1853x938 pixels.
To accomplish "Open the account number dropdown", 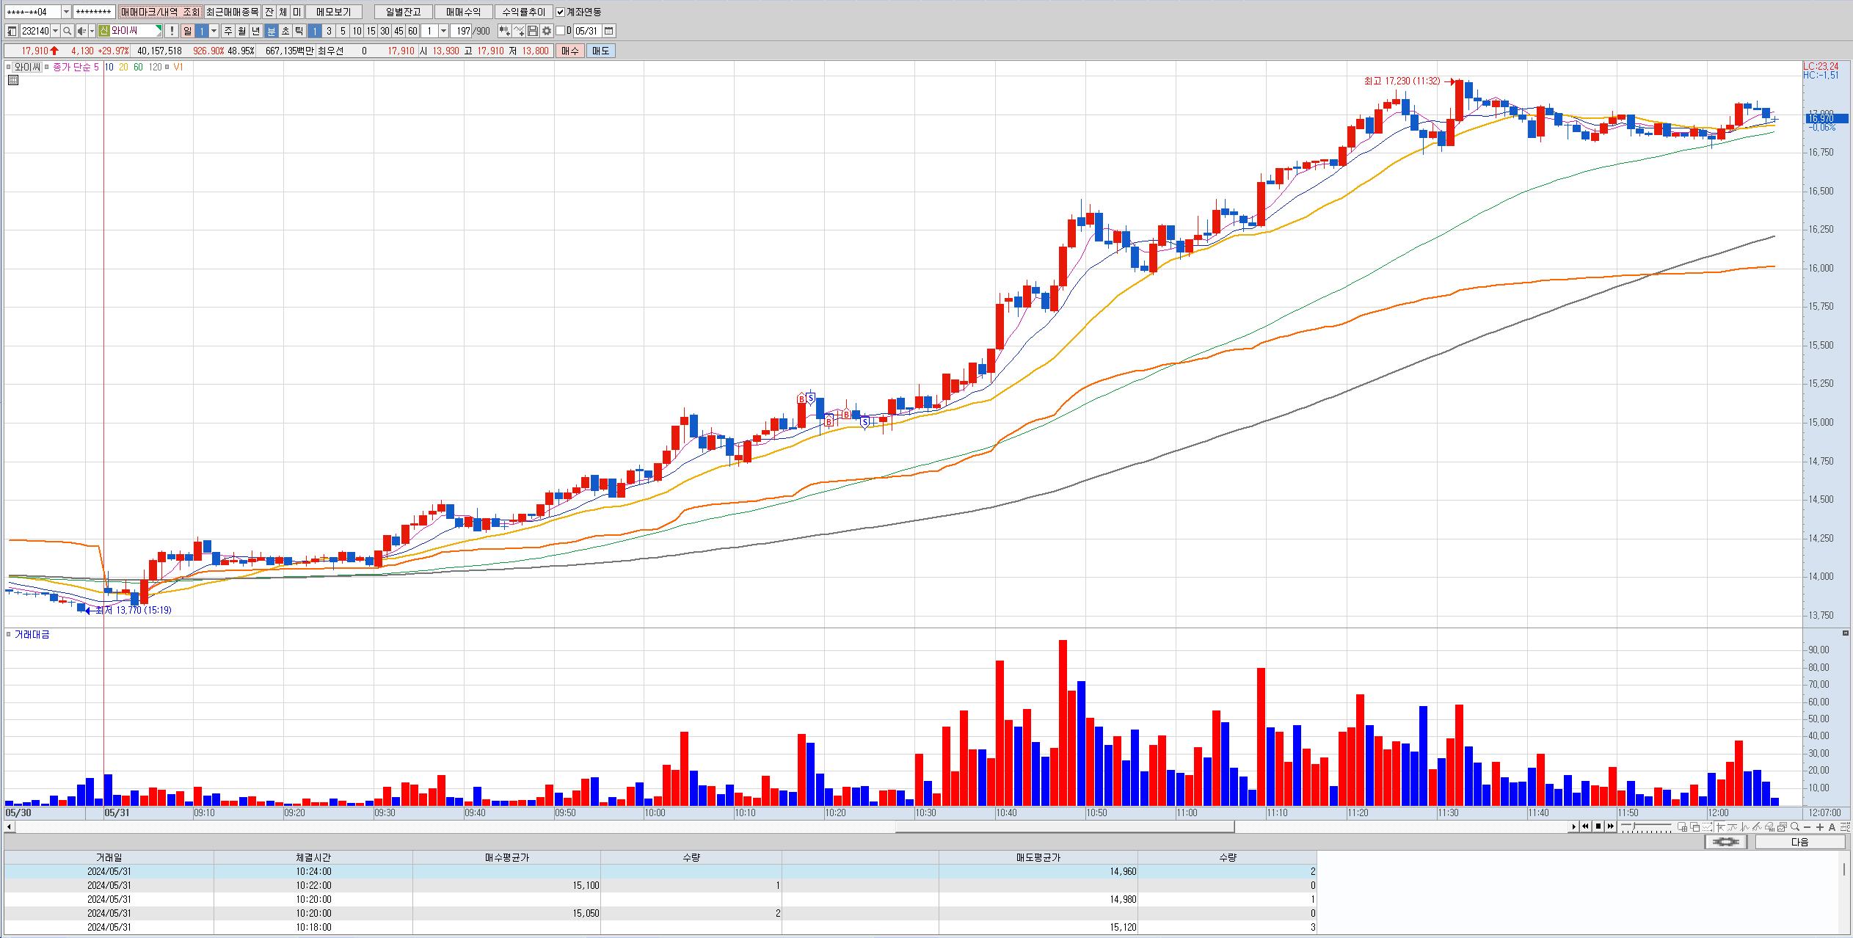I will (66, 12).
